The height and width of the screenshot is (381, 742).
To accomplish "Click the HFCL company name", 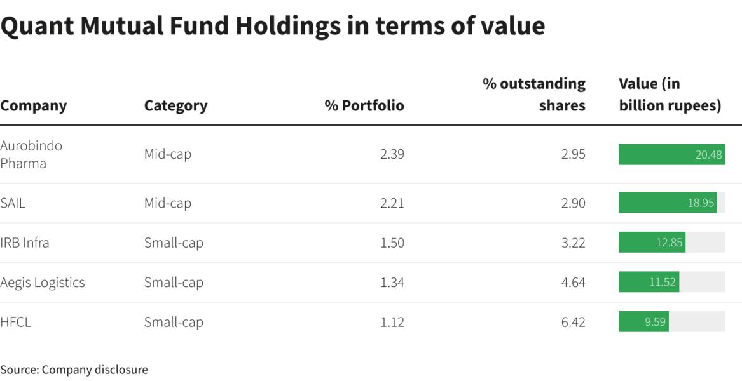I will (x=16, y=322).
